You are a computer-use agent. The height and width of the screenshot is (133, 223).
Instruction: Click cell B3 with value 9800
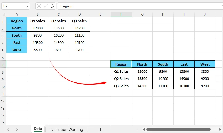coord(38,35)
